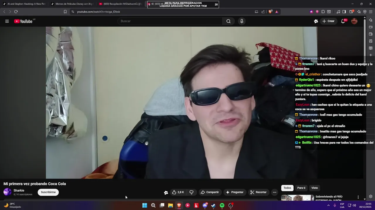Open the account avatar menu

pyautogui.click(x=354, y=21)
